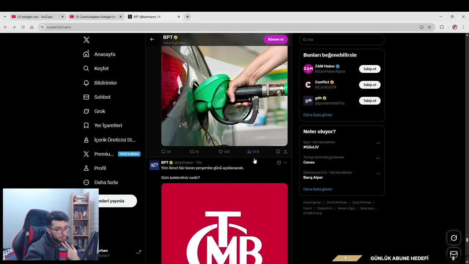Open options for Barış Alper trend
The width and height of the screenshot is (469, 264).
(x=378, y=173)
